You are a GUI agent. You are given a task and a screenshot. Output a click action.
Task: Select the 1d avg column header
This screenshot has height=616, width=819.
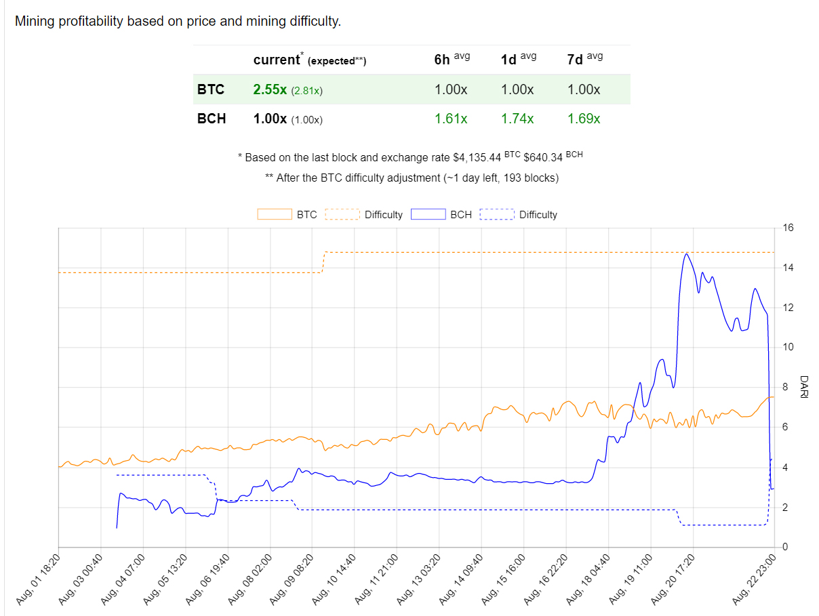(518, 60)
